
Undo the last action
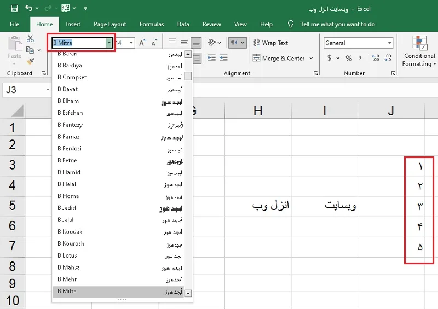coord(29,8)
